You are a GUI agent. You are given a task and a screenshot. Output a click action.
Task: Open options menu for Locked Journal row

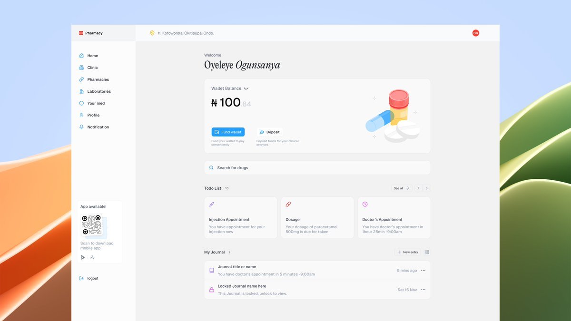tap(423, 290)
